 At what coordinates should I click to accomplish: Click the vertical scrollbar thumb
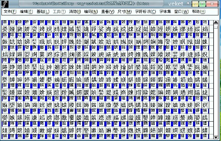[216, 27]
